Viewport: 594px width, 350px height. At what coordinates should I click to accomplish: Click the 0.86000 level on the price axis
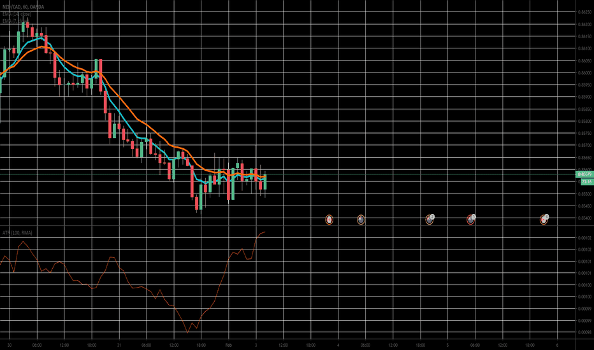[584, 73]
